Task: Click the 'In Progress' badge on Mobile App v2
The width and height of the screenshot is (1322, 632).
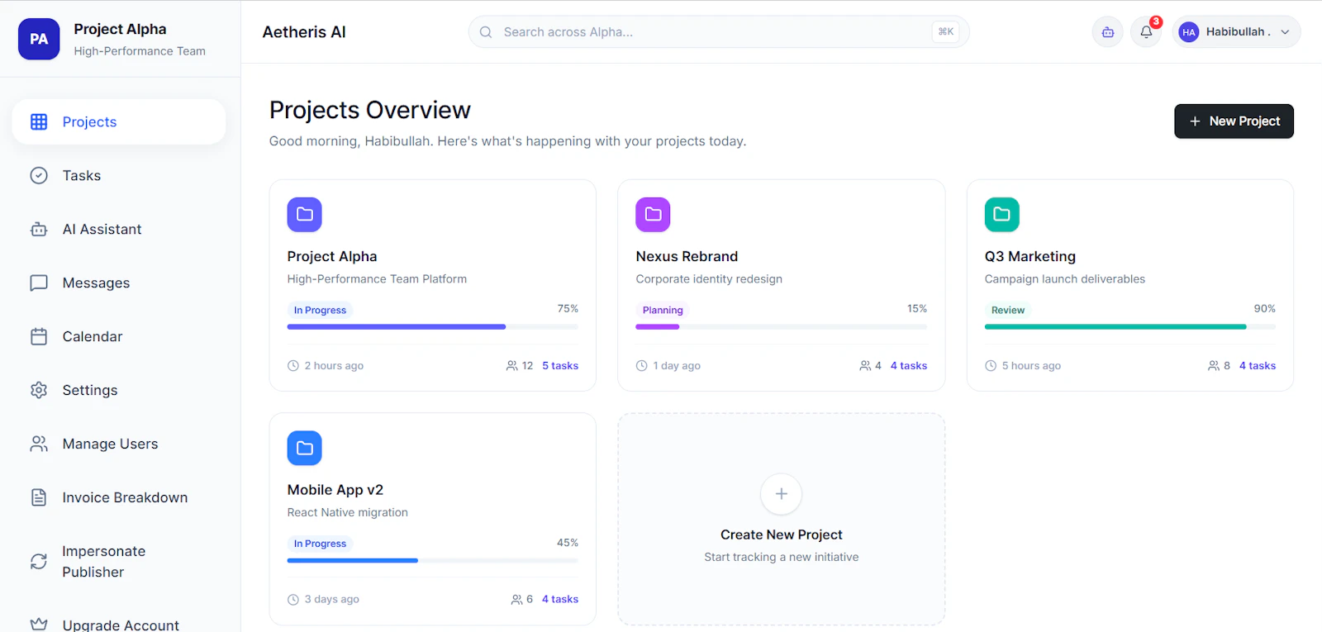Action: pyautogui.click(x=321, y=544)
